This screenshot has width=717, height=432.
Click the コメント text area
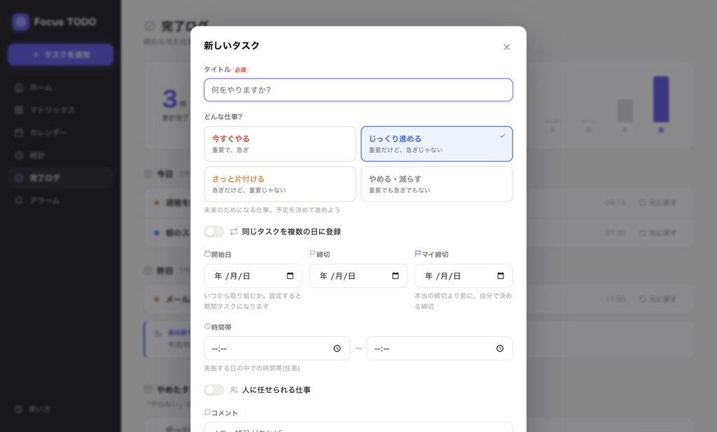358,427
